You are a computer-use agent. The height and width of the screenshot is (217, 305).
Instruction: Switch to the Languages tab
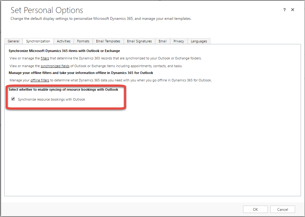[x=199, y=41]
